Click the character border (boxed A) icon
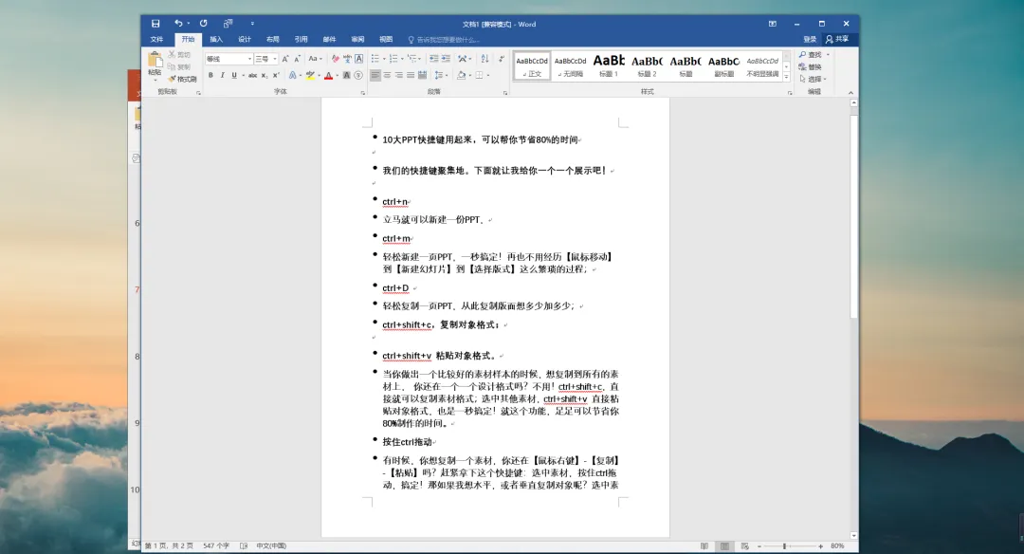Image resolution: width=1024 pixels, height=554 pixels. point(359,59)
